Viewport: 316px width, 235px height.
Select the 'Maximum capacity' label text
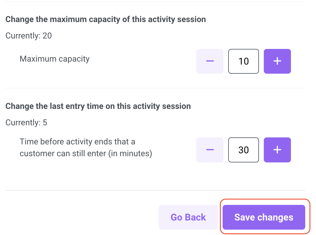tap(54, 59)
